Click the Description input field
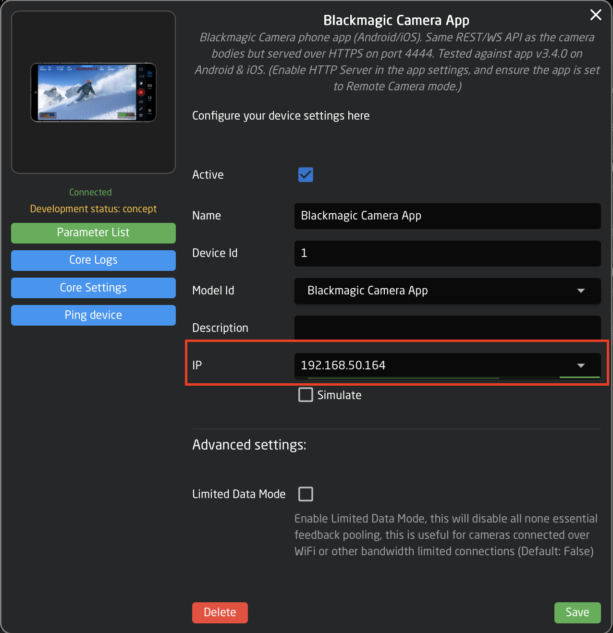 [x=447, y=328]
